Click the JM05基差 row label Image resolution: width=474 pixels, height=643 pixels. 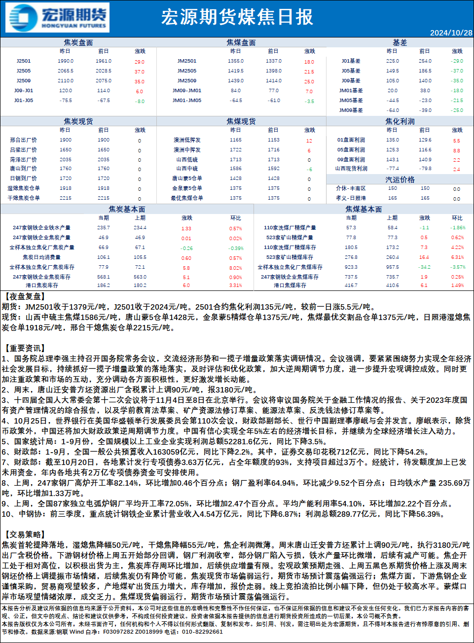[351, 101]
